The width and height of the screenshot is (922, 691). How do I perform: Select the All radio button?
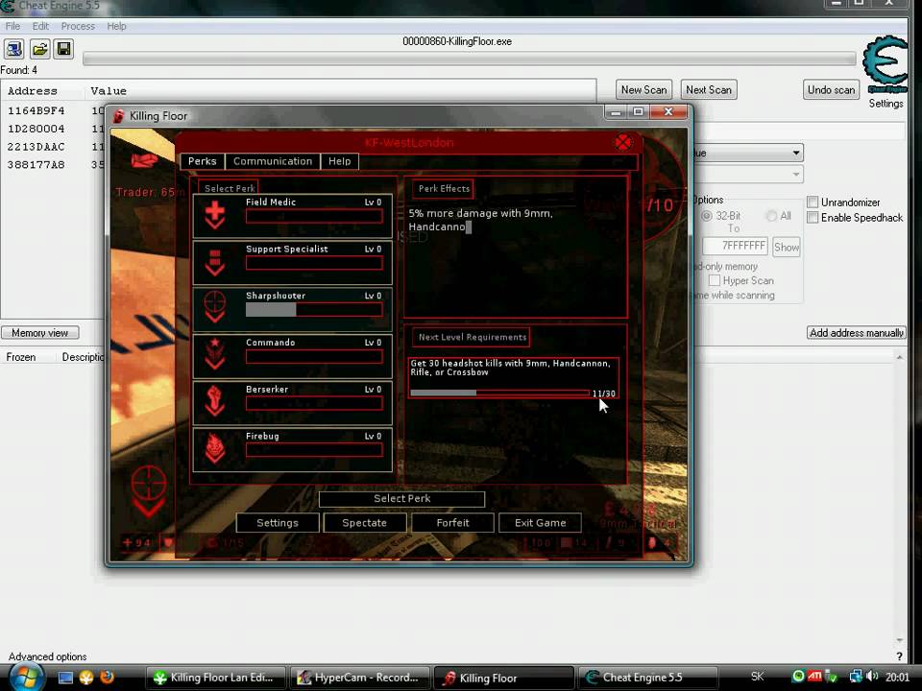(771, 216)
